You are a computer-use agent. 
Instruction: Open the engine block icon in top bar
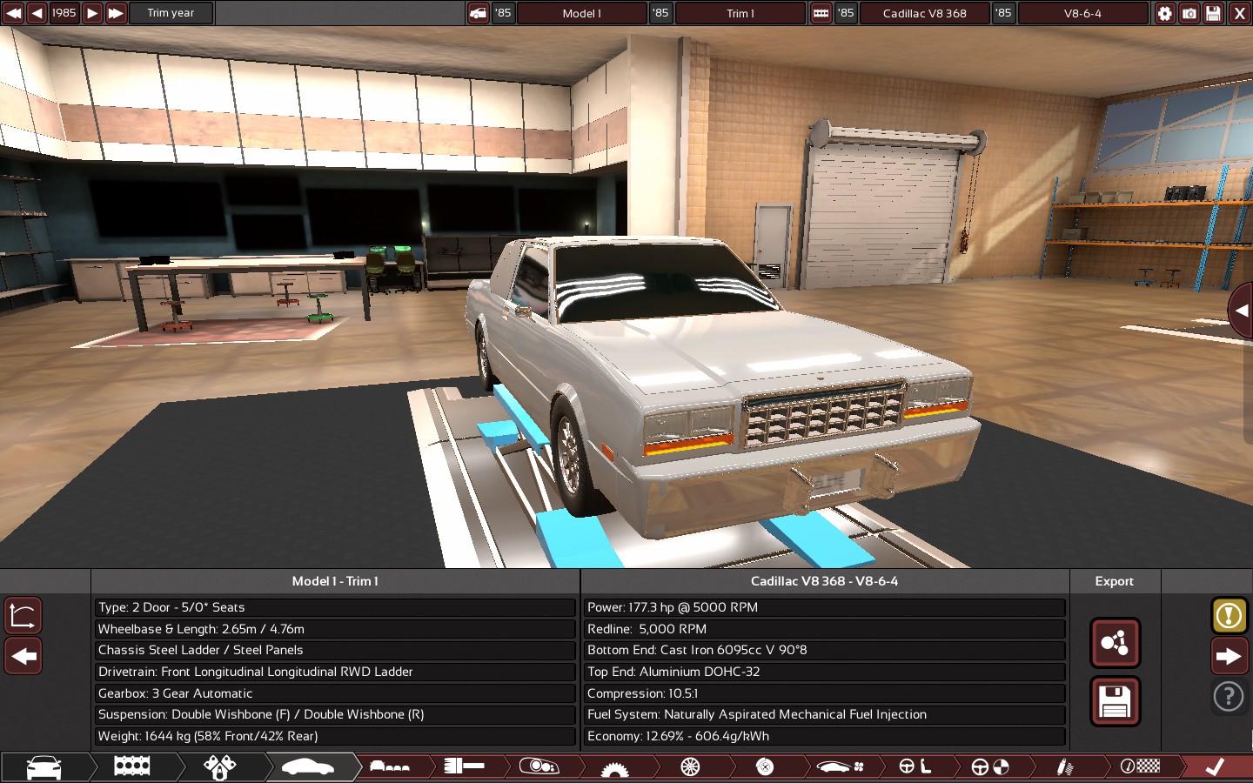click(821, 13)
